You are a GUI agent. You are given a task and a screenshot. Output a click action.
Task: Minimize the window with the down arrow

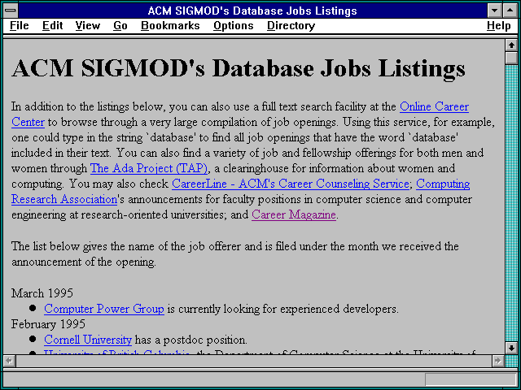[x=494, y=11]
